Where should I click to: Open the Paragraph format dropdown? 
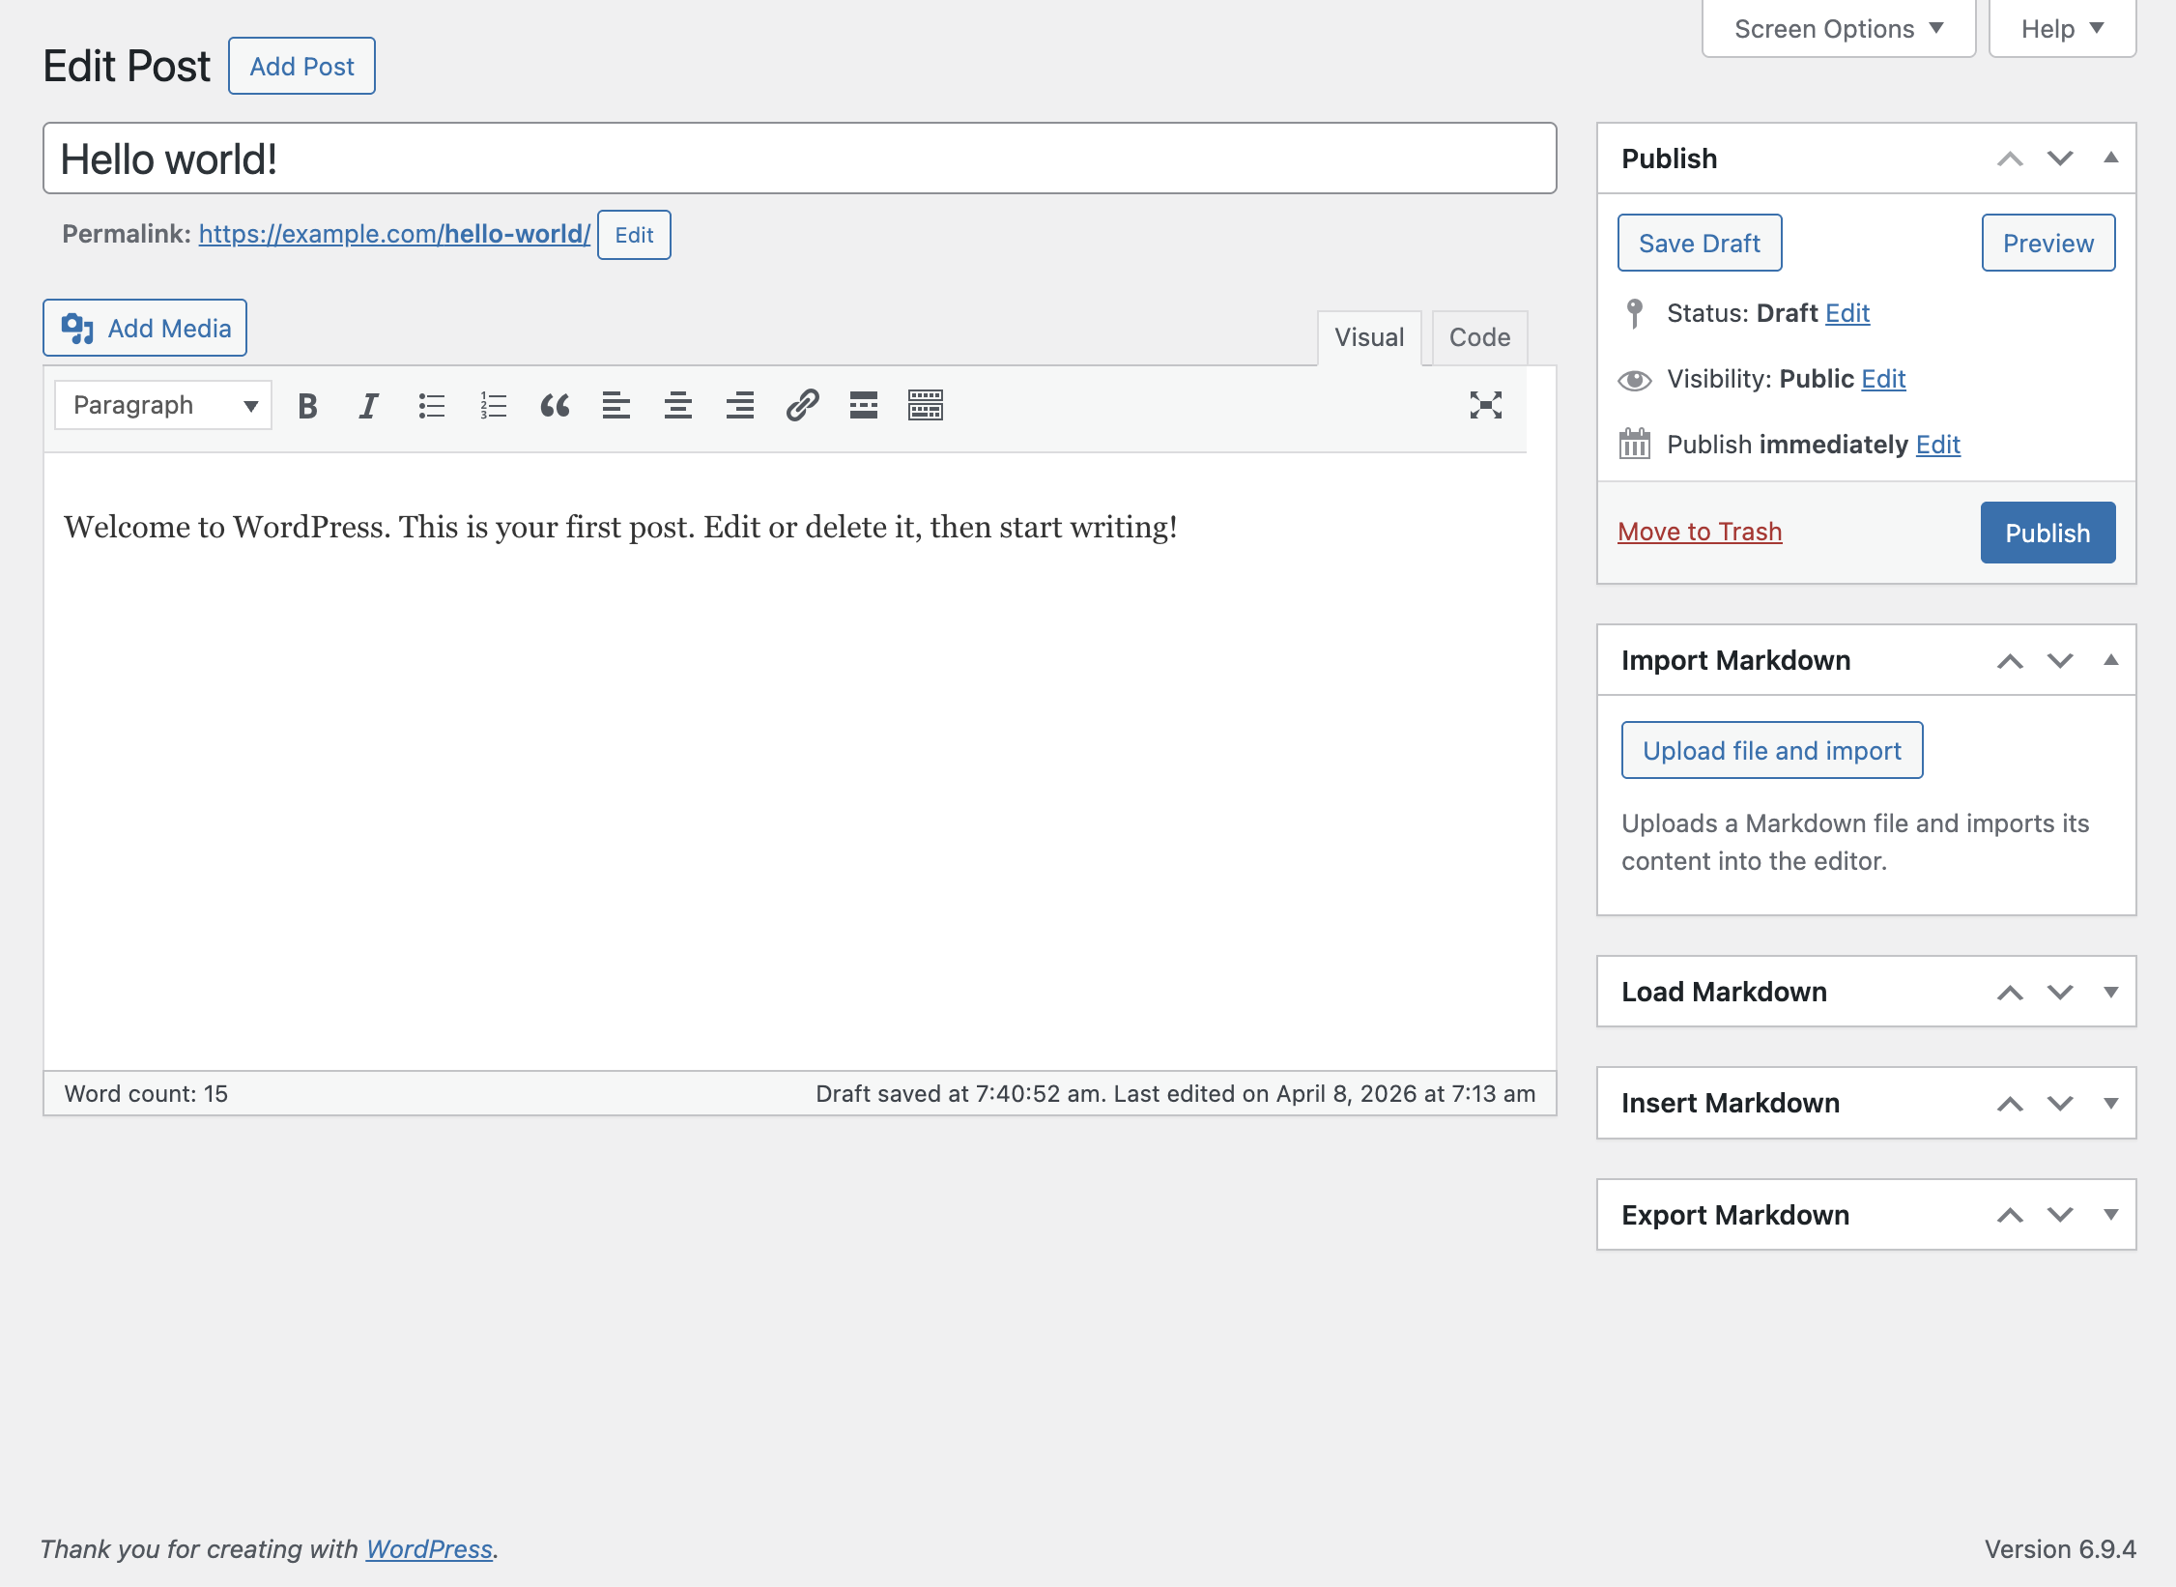click(161, 405)
